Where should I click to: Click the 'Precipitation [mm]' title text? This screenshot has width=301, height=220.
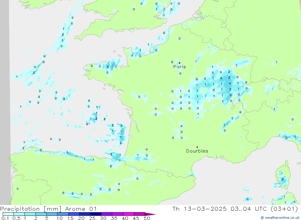(x=31, y=209)
